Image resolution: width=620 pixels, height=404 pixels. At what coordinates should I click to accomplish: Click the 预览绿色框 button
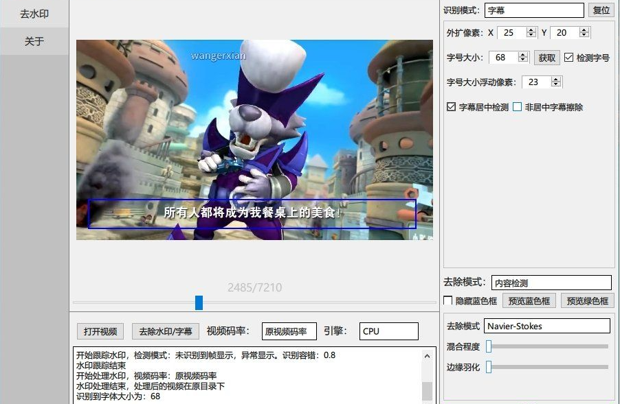pyautogui.click(x=588, y=301)
